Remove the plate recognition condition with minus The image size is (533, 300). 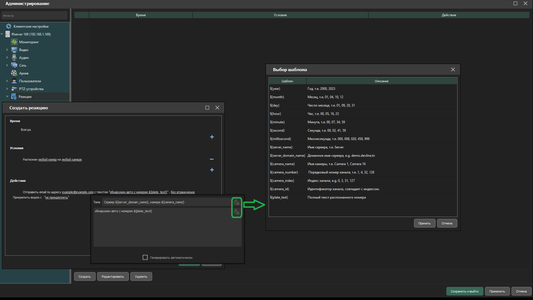(212, 159)
